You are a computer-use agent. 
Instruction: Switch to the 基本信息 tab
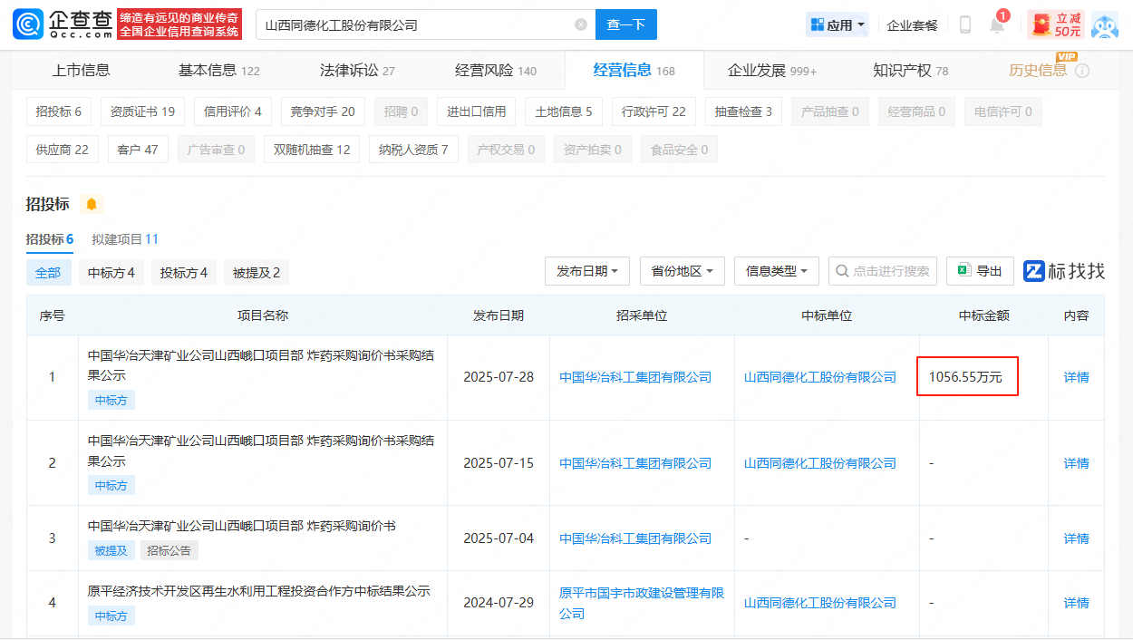[x=218, y=70]
